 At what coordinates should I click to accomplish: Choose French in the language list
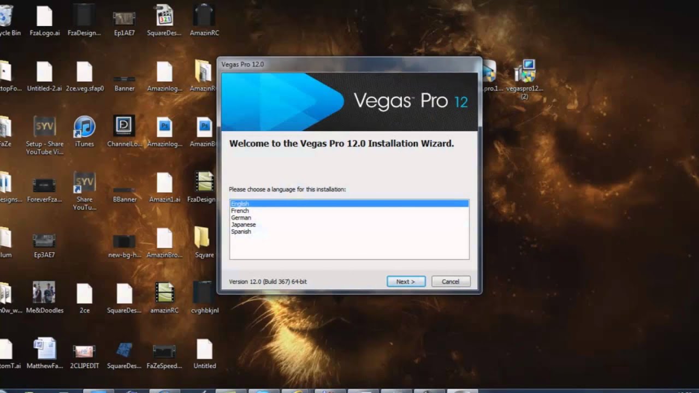349,211
